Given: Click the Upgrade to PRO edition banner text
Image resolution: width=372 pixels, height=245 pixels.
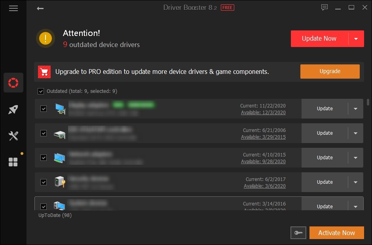Looking at the screenshot, I should tap(162, 72).
